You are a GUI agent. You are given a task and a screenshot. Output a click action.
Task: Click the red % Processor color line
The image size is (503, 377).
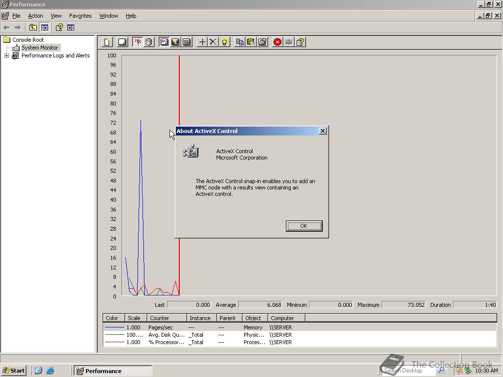[114, 342]
